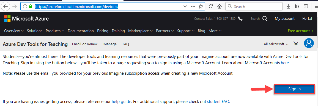Click the blue Sign In button
Image resolution: width=318 pixels, height=106 pixels.
pos(294,89)
